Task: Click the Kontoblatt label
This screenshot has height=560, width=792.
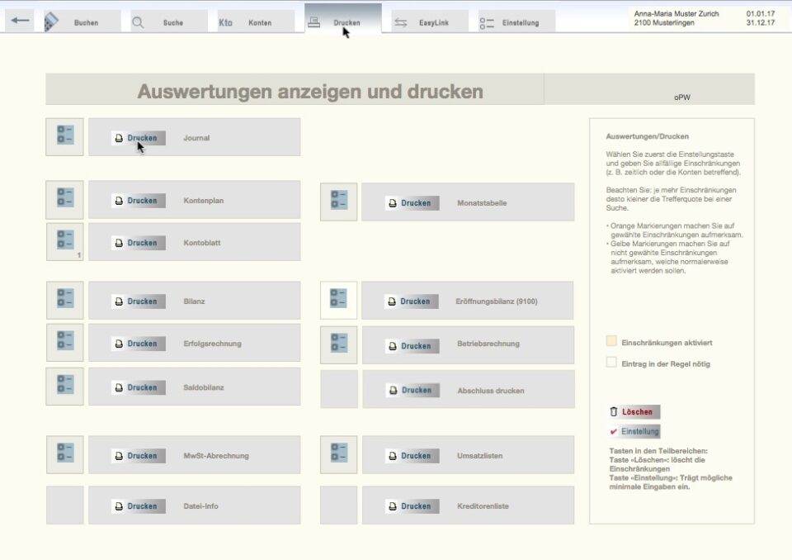Action: (202, 243)
